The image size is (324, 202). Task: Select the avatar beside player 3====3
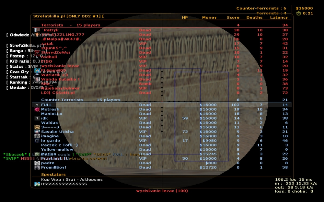coord(37,127)
